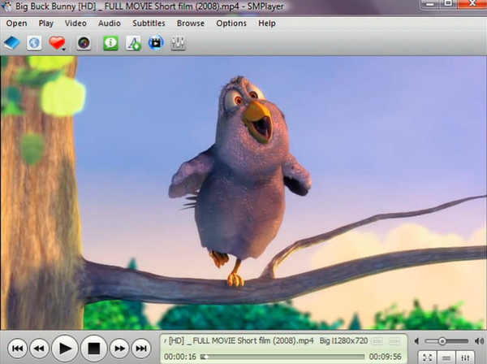Skip to previous track button

point(17,349)
